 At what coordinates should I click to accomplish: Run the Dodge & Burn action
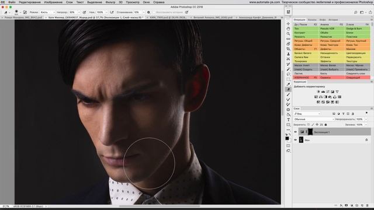(358, 29)
